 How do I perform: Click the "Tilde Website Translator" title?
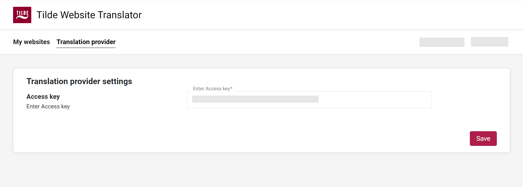pyautogui.click(x=89, y=15)
